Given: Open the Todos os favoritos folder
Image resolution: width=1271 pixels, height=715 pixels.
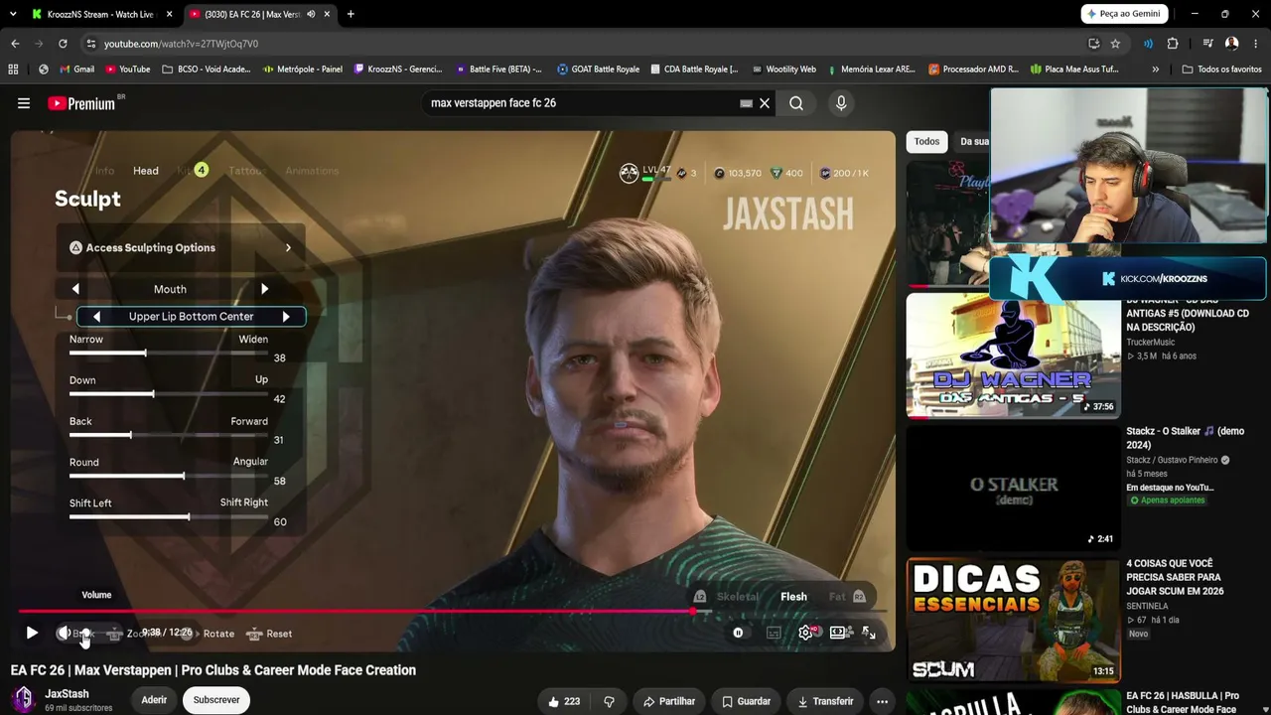Looking at the screenshot, I should [x=1221, y=70].
